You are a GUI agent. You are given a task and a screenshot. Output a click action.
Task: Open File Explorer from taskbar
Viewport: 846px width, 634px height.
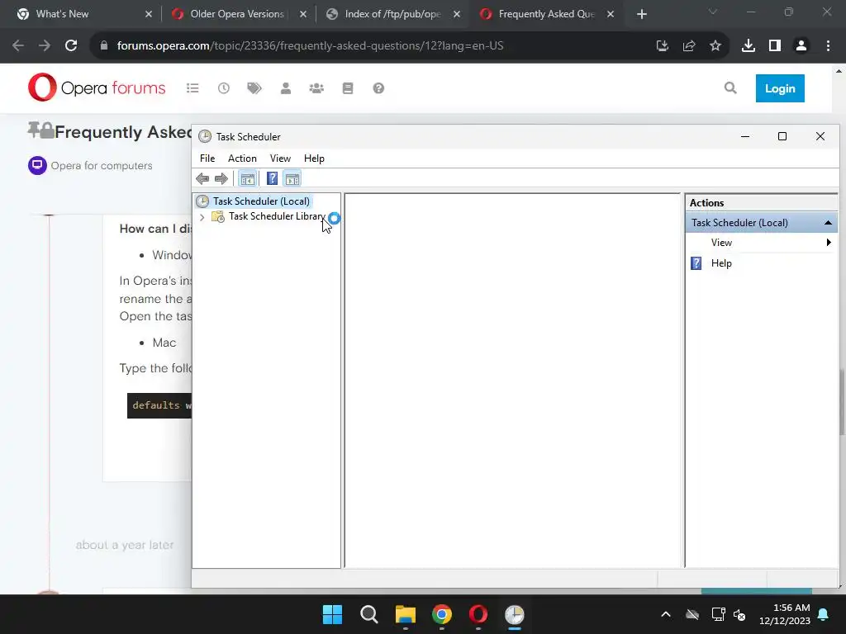coord(405,614)
